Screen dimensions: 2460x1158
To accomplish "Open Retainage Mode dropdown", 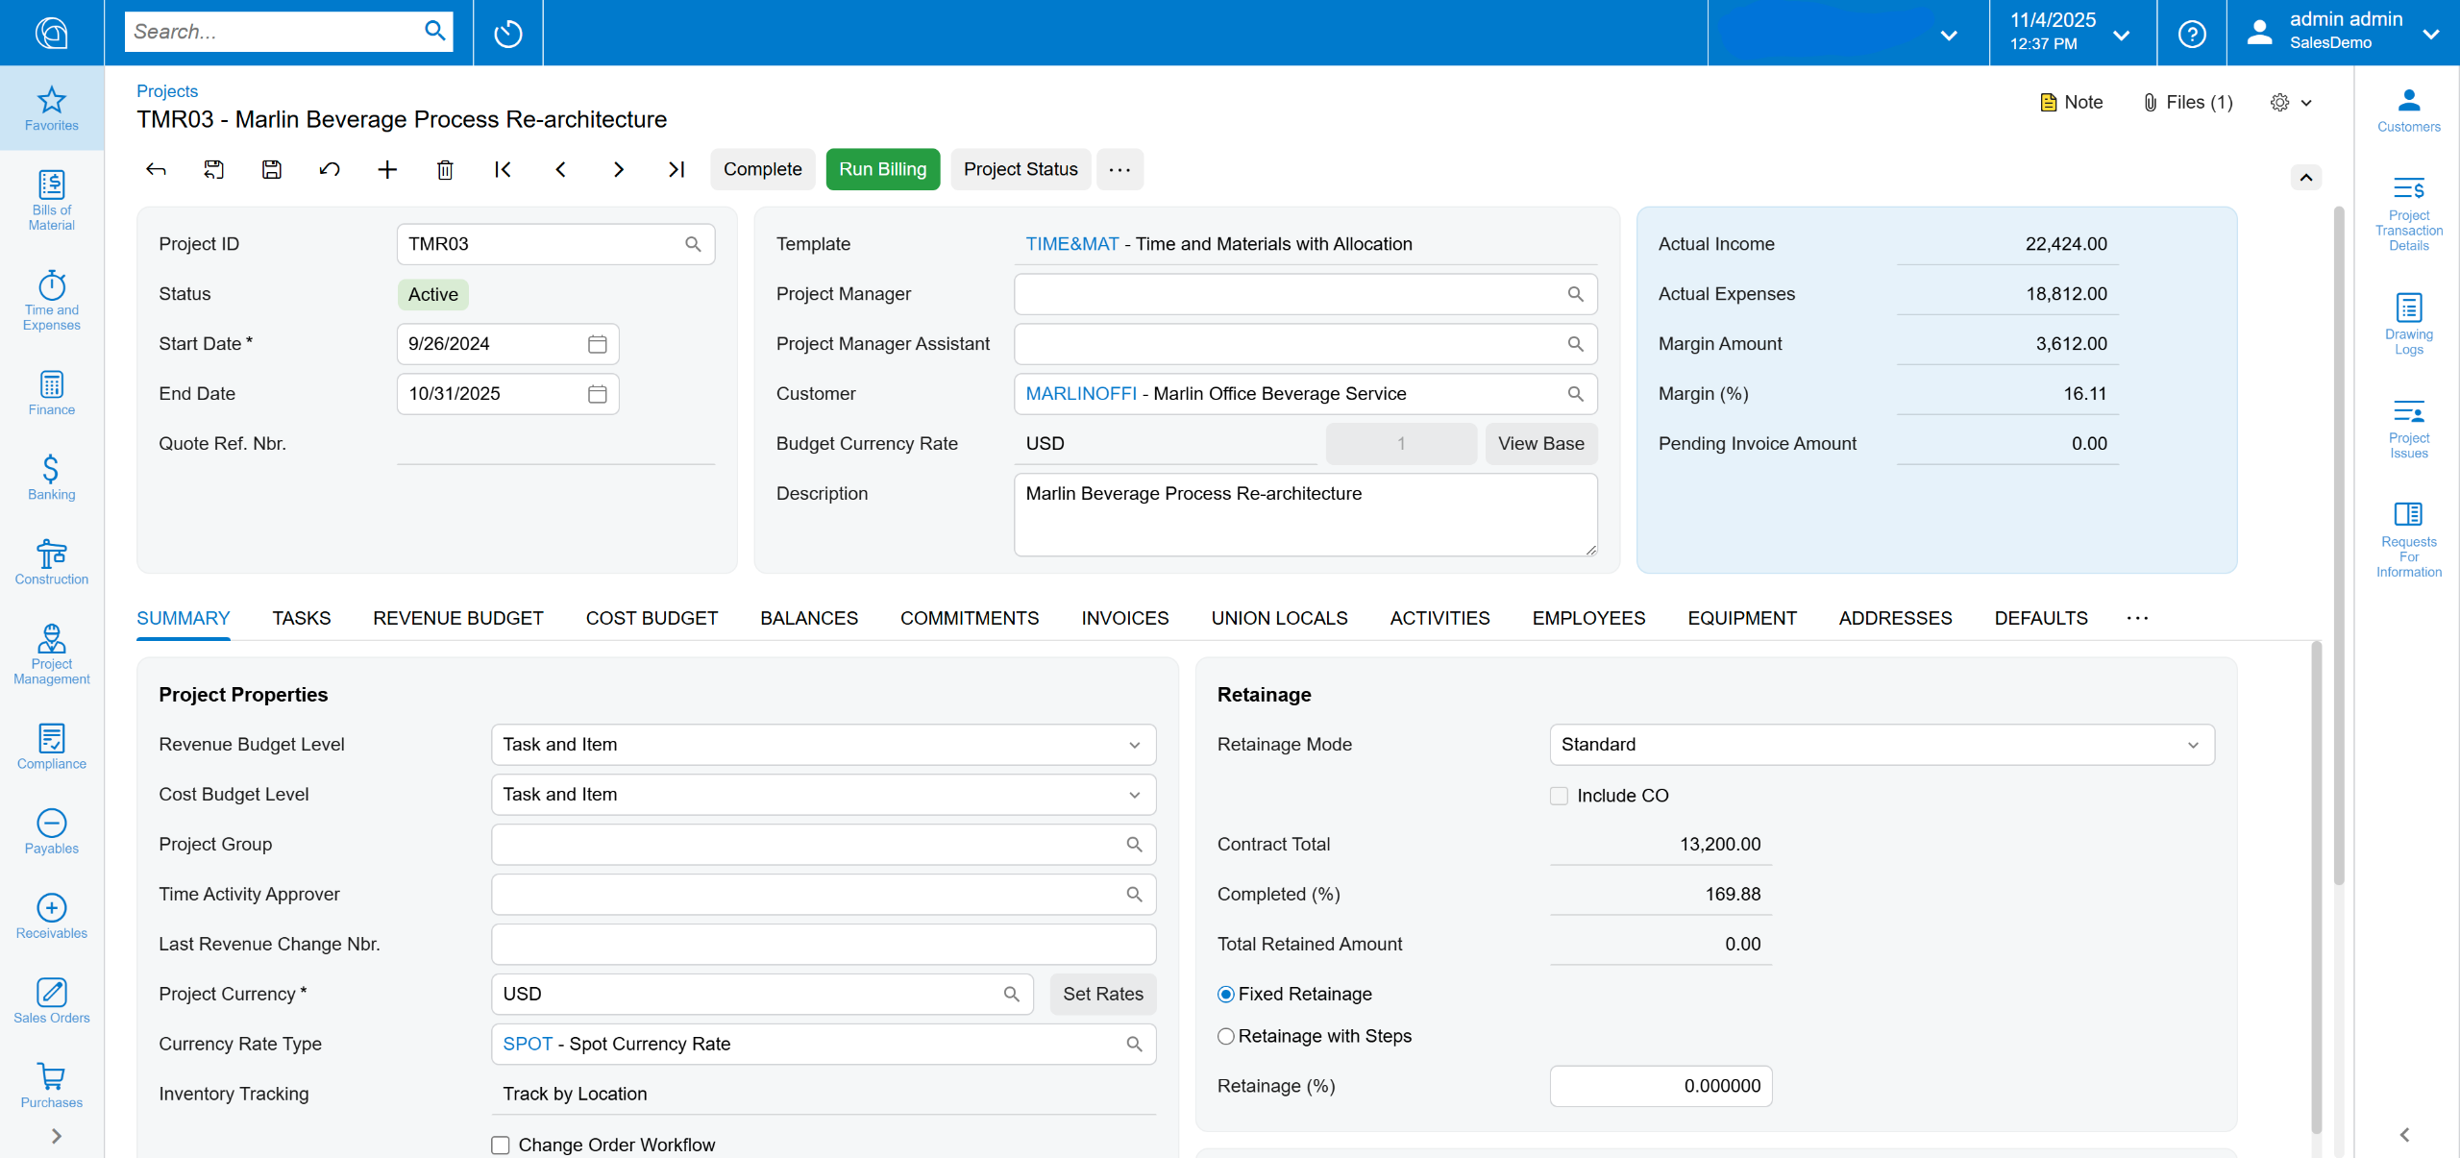I will tap(2193, 745).
